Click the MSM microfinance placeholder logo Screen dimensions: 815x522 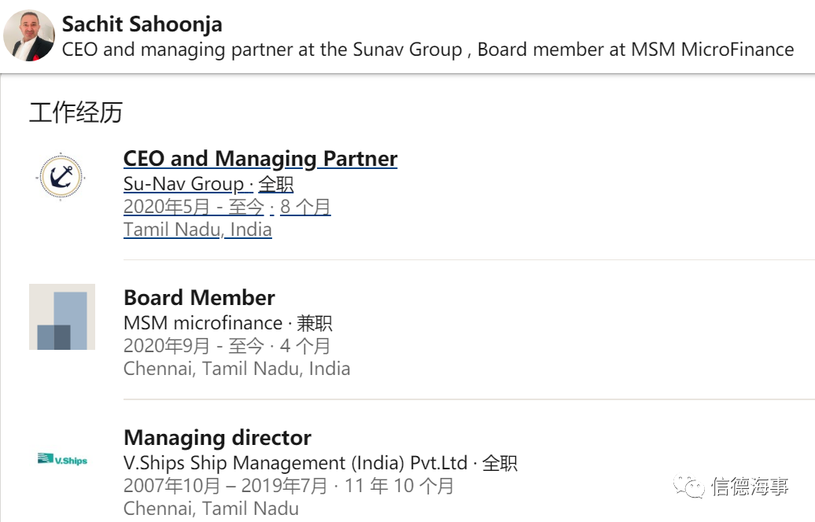[x=62, y=317]
